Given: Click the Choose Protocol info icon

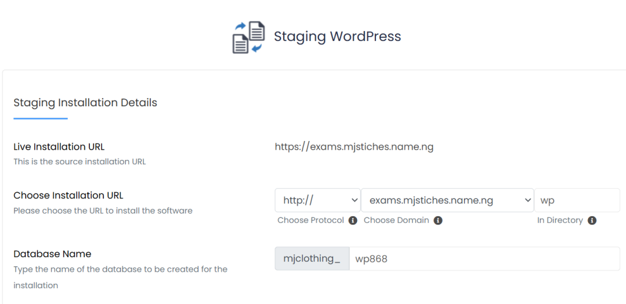Looking at the screenshot, I should point(353,220).
